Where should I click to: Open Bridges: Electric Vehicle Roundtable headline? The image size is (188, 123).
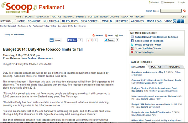154,90
